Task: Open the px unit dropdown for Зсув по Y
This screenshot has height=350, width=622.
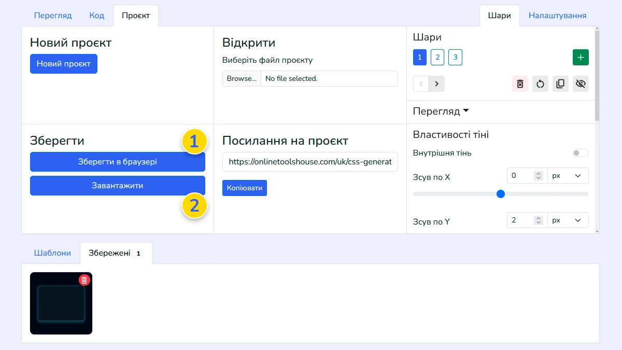Action: point(568,220)
